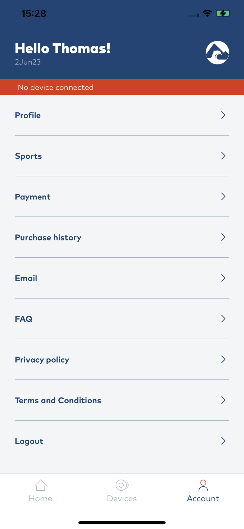The image size is (244, 529).
Task: Tap the wave mountain logo avatar
Action: point(217,53)
